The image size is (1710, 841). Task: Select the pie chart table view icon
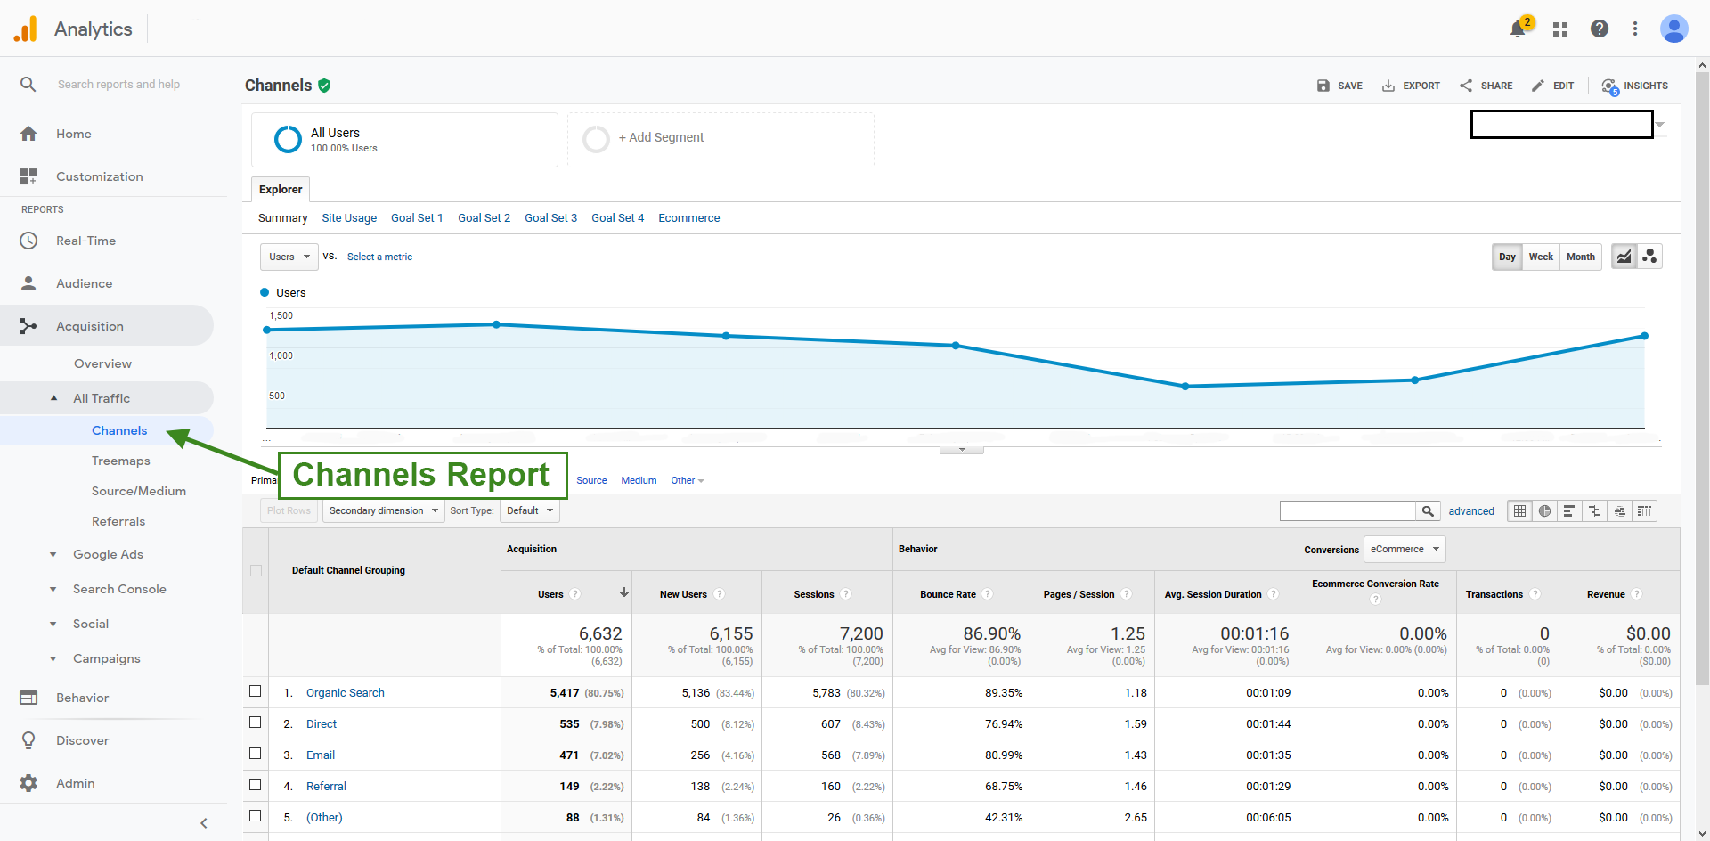1544,510
